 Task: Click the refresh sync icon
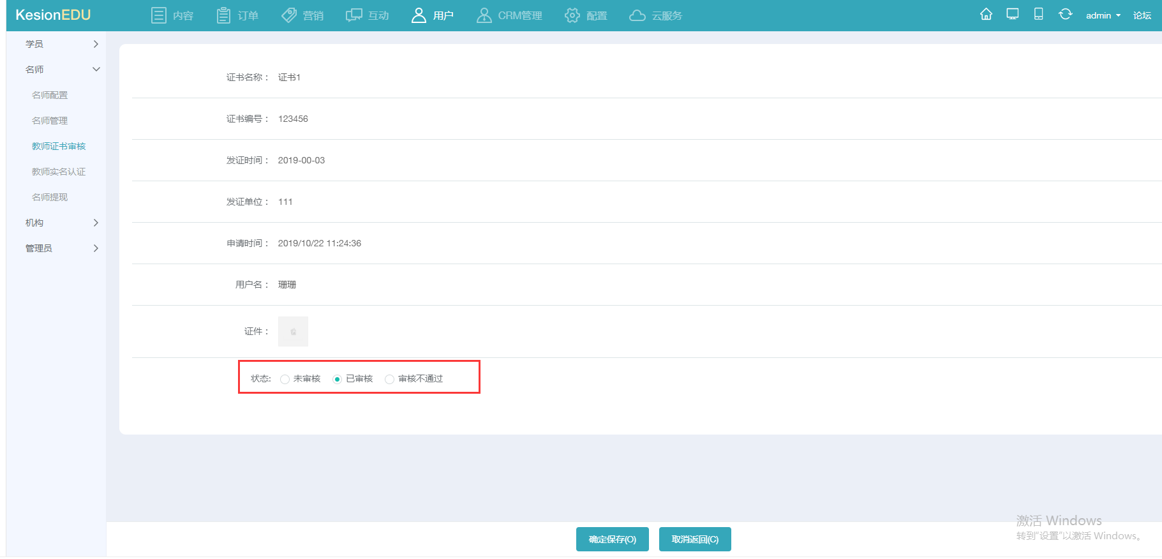coord(1065,14)
